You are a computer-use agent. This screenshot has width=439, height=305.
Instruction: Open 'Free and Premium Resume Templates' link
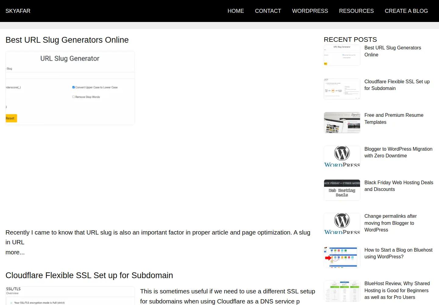pyautogui.click(x=394, y=119)
